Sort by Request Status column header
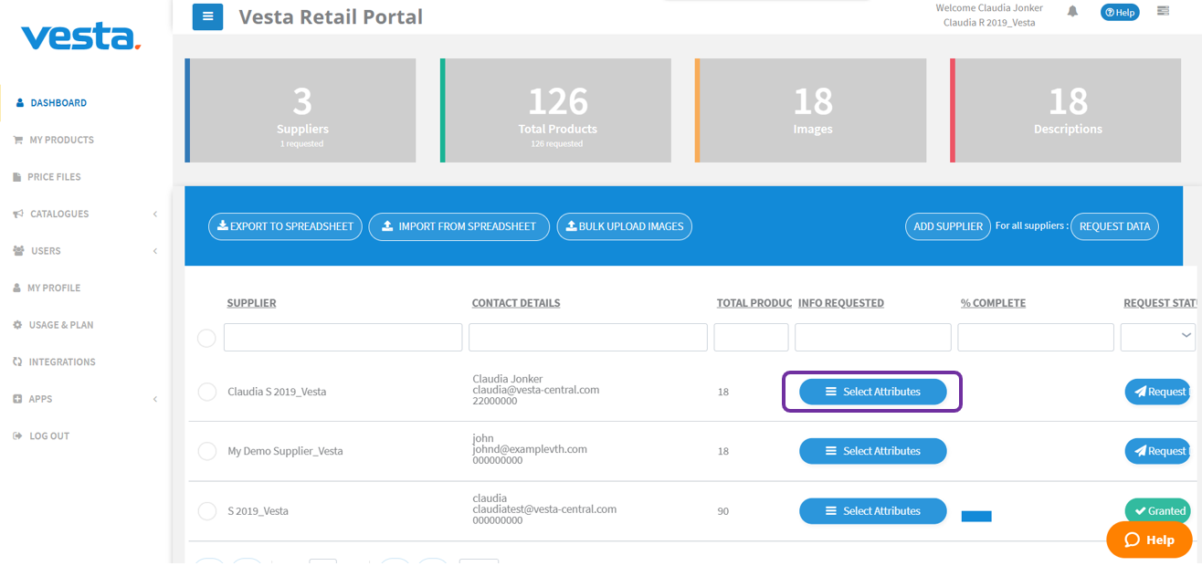This screenshot has height=566, width=1202. coord(1160,303)
